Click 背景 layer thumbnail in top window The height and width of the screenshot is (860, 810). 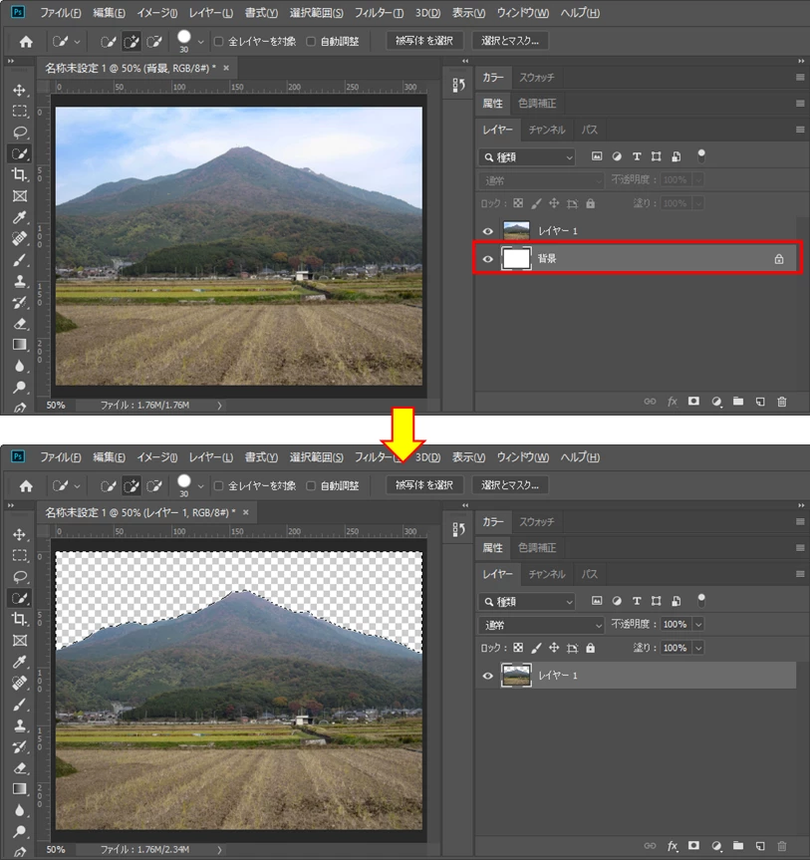(x=516, y=259)
